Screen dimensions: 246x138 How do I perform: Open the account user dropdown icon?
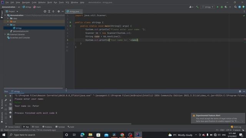(191, 7)
